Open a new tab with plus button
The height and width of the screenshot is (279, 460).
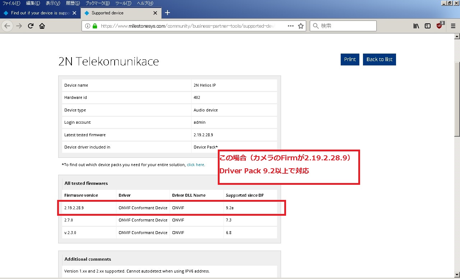click(x=167, y=13)
